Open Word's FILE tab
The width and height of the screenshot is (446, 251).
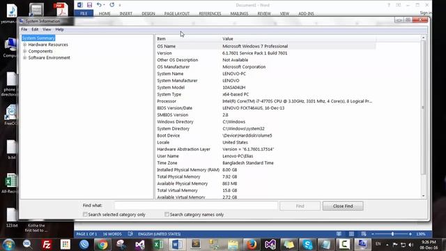(x=84, y=13)
